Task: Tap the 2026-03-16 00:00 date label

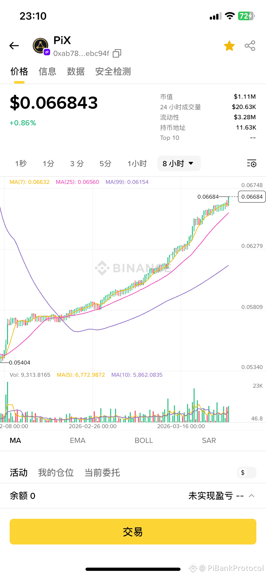Action: click(x=181, y=426)
